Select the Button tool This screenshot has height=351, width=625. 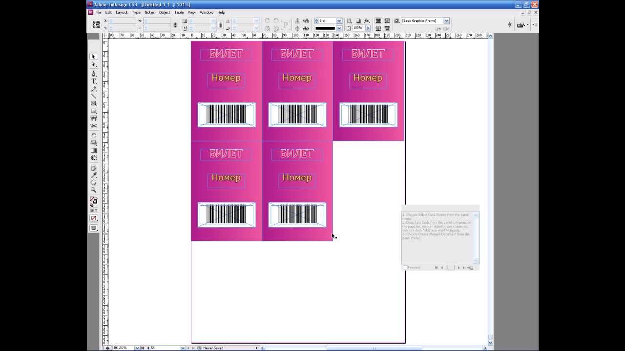tap(93, 118)
